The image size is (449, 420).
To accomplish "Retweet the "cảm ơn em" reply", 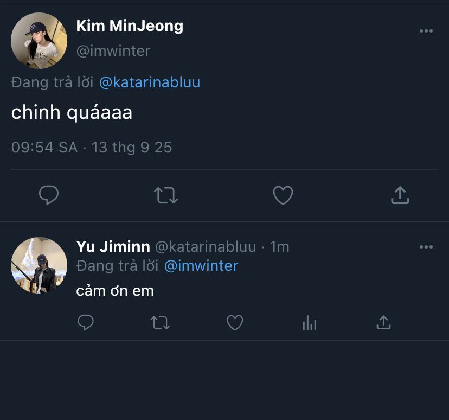I will (160, 323).
